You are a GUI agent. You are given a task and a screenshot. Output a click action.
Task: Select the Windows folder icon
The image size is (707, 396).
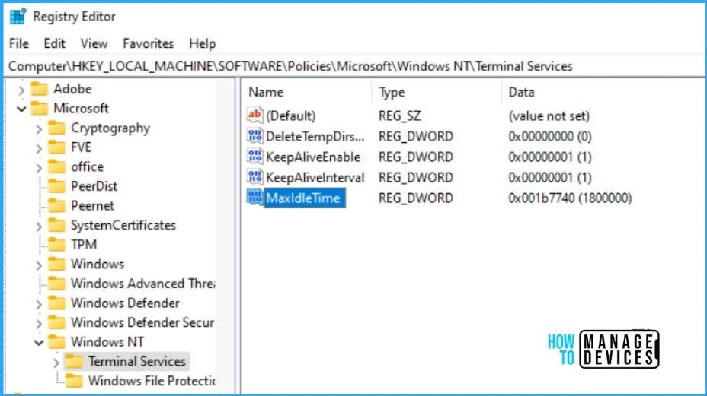(x=57, y=264)
